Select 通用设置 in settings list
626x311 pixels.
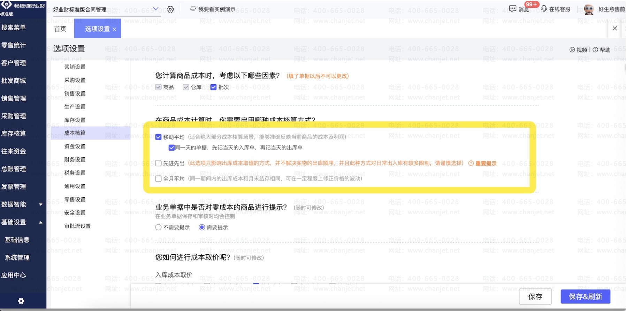75,186
